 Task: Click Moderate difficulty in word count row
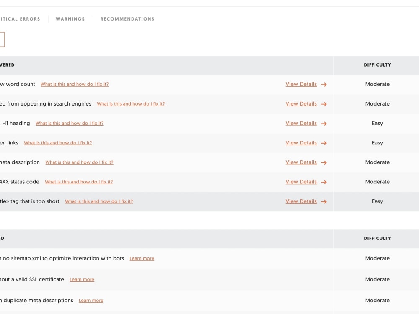click(378, 84)
